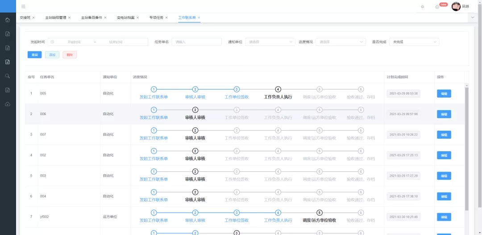
Task: Open the cloud download icon in sidebar
Action: pyautogui.click(x=8, y=104)
